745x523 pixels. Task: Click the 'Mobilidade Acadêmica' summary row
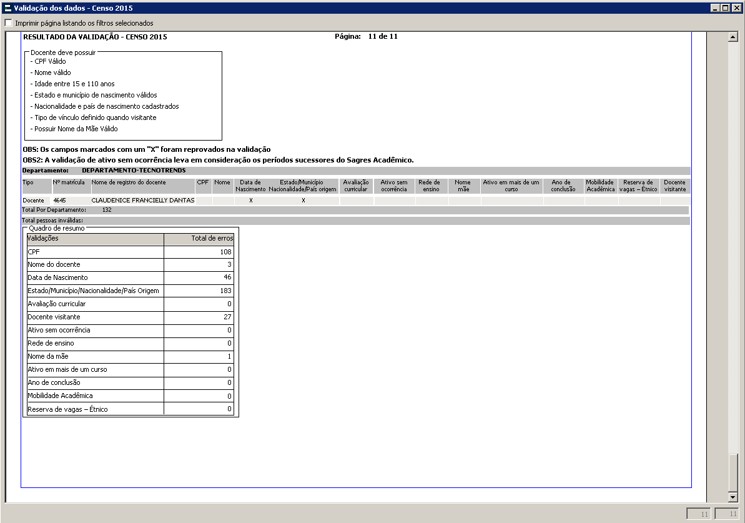coord(95,396)
